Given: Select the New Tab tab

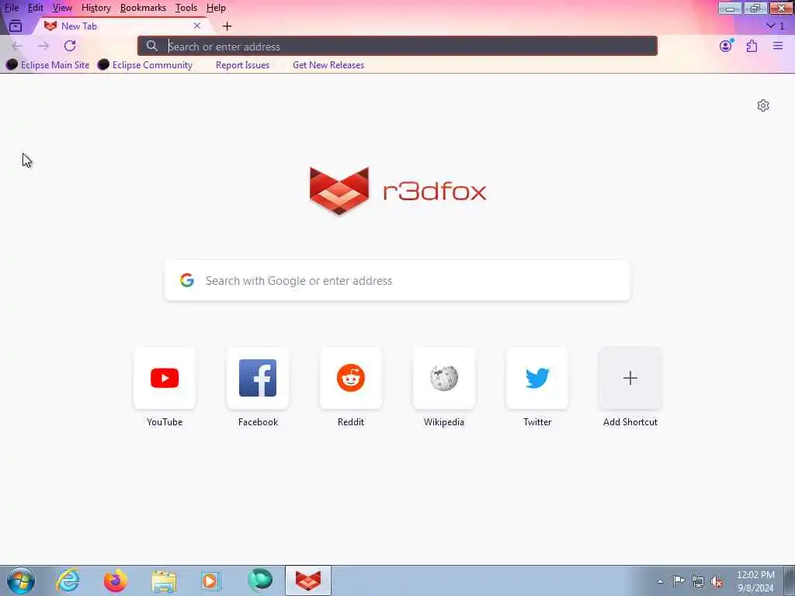Looking at the screenshot, I should pos(122,26).
